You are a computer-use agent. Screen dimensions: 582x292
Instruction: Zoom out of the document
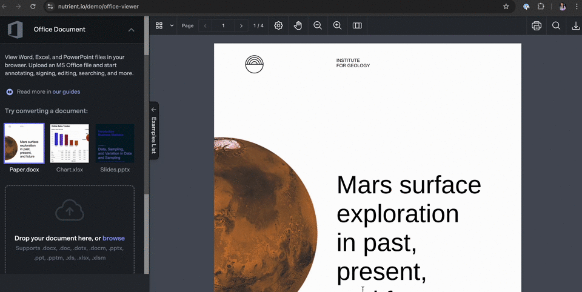click(317, 25)
